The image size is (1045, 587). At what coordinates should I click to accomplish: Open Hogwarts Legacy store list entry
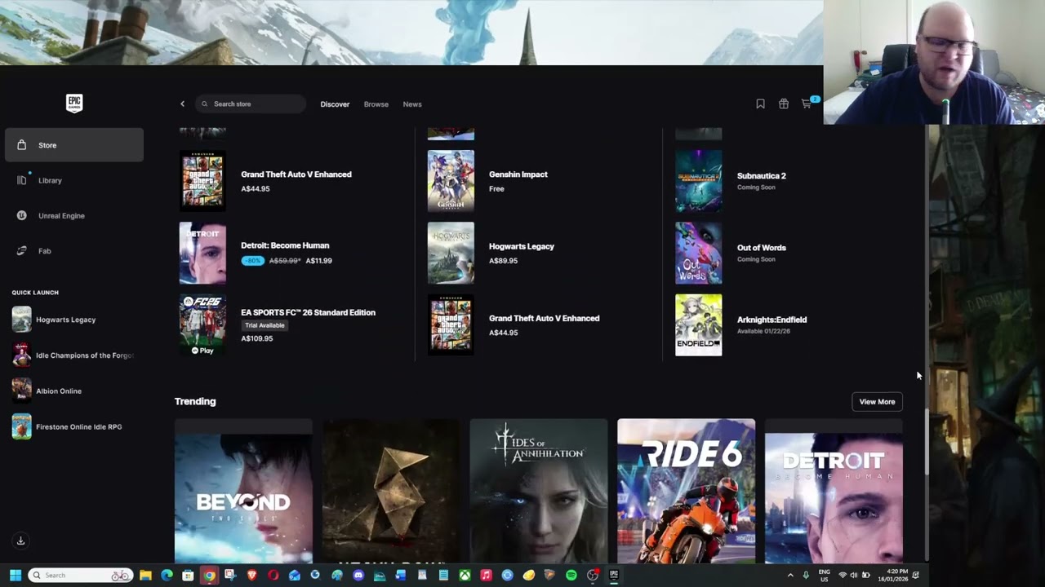click(x=539, y=253)
